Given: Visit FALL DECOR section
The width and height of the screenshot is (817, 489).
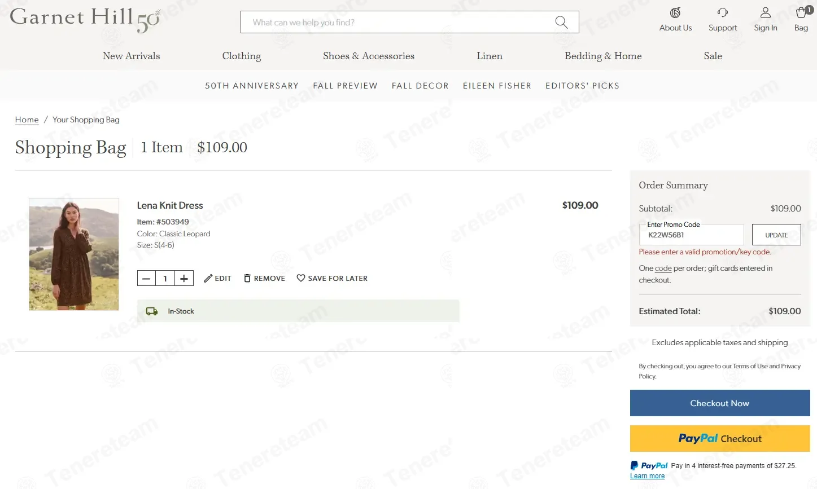Looking at the screenshot, I should click(x=420, y=86).
